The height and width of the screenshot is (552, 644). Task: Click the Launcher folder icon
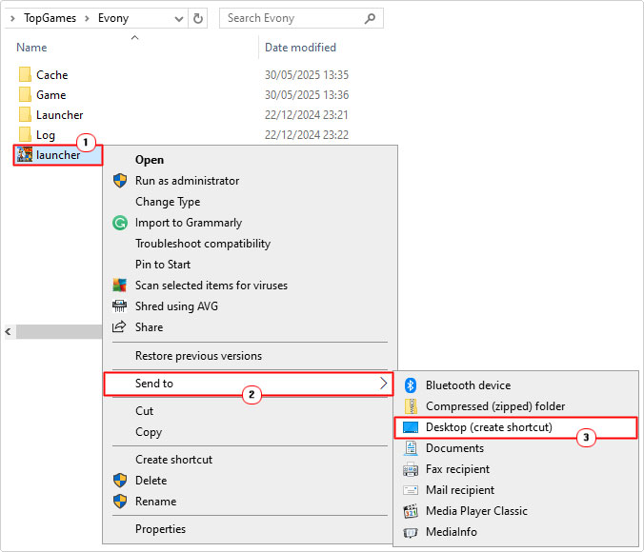pos(25,115)
